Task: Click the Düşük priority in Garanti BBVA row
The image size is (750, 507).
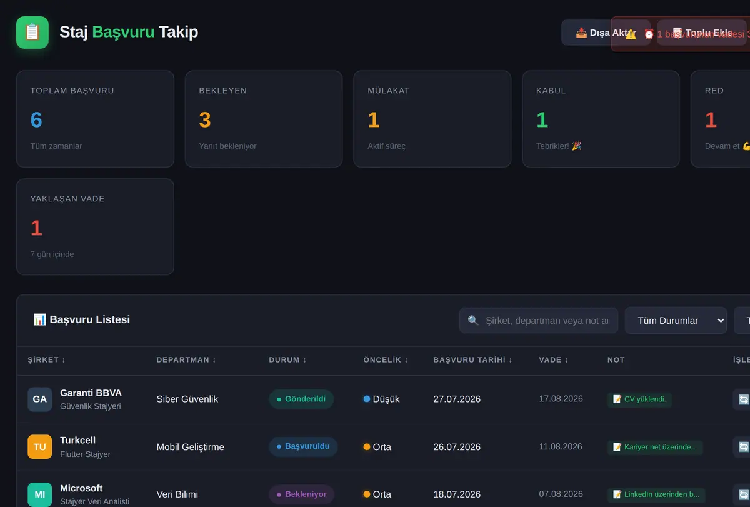Action: pyautogui.click(x=381, y=399)
